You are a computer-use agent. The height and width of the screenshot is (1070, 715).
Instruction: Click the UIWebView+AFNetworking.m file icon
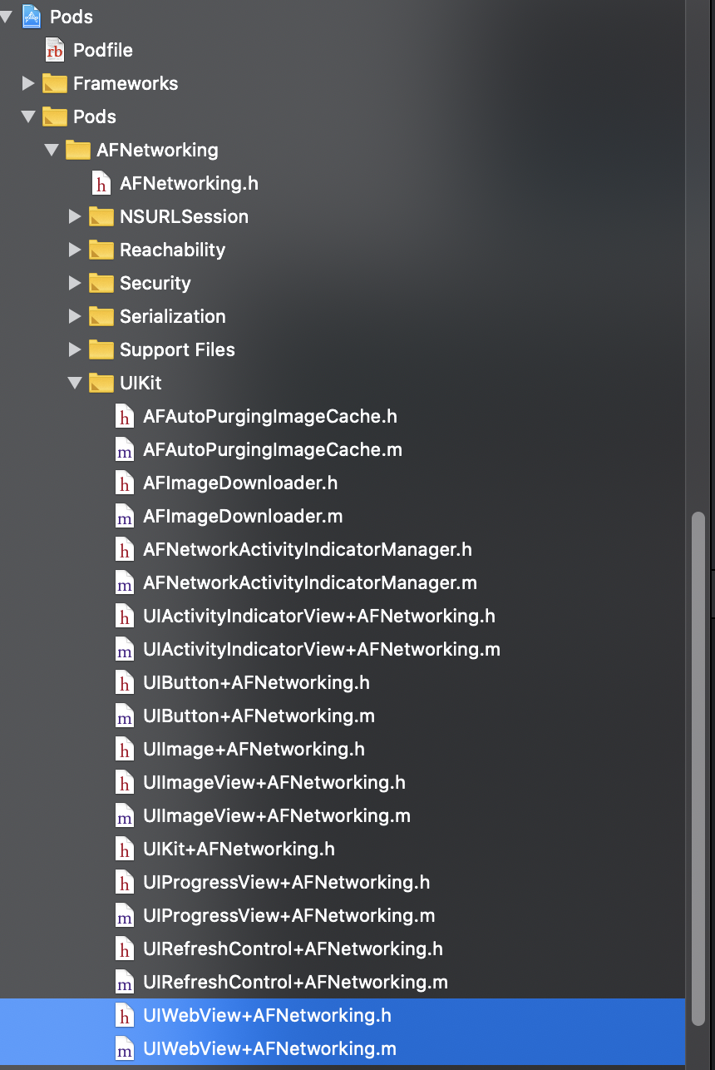125,1048
